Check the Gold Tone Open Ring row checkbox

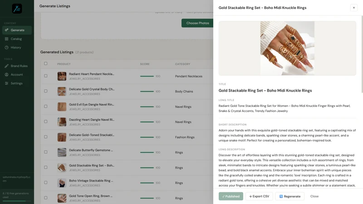point(46,198)
